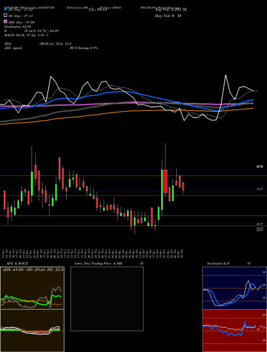Click the '200 Day - 37.08' legend text
Image resolution: width=267 pixels, height=352 pixels.
click(21, 22)
